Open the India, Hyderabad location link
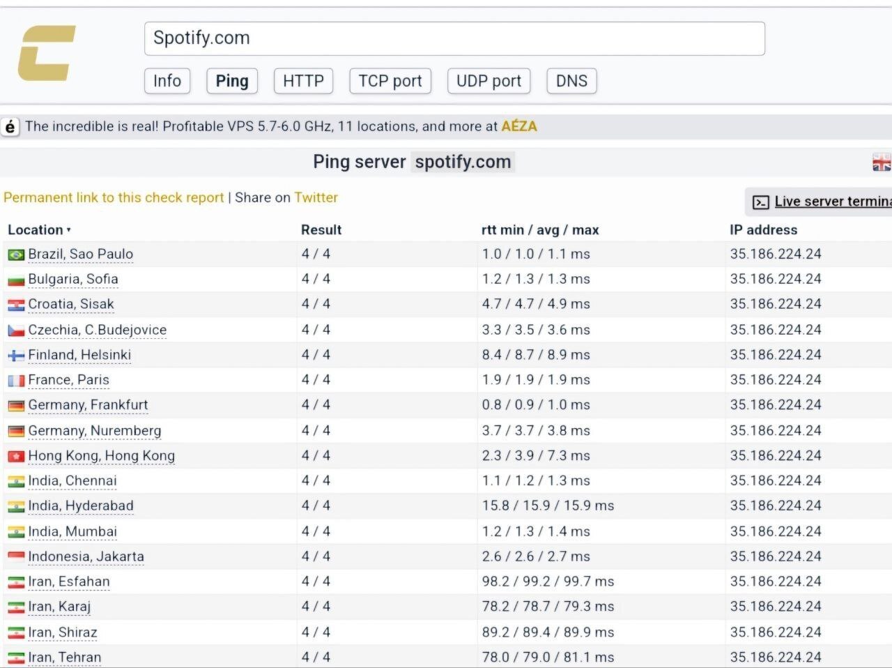The height and width of the screenshot is (668, 892). coord(81,506)
